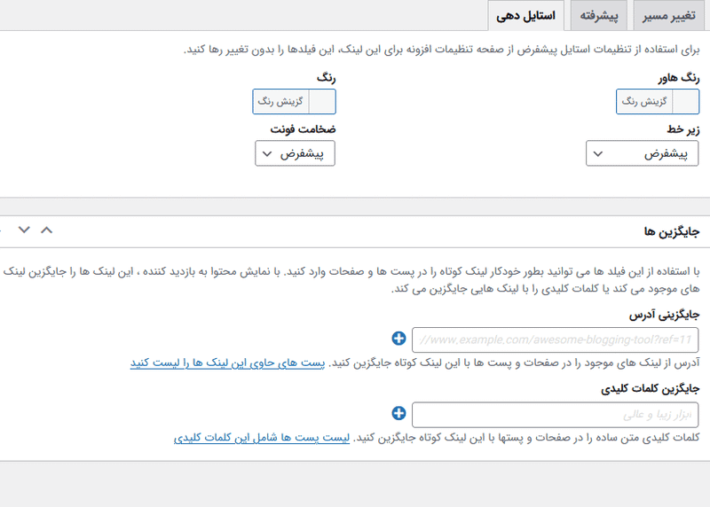
Task: Expand the زیر خط dropdown
Action: (x=642, y=153)
